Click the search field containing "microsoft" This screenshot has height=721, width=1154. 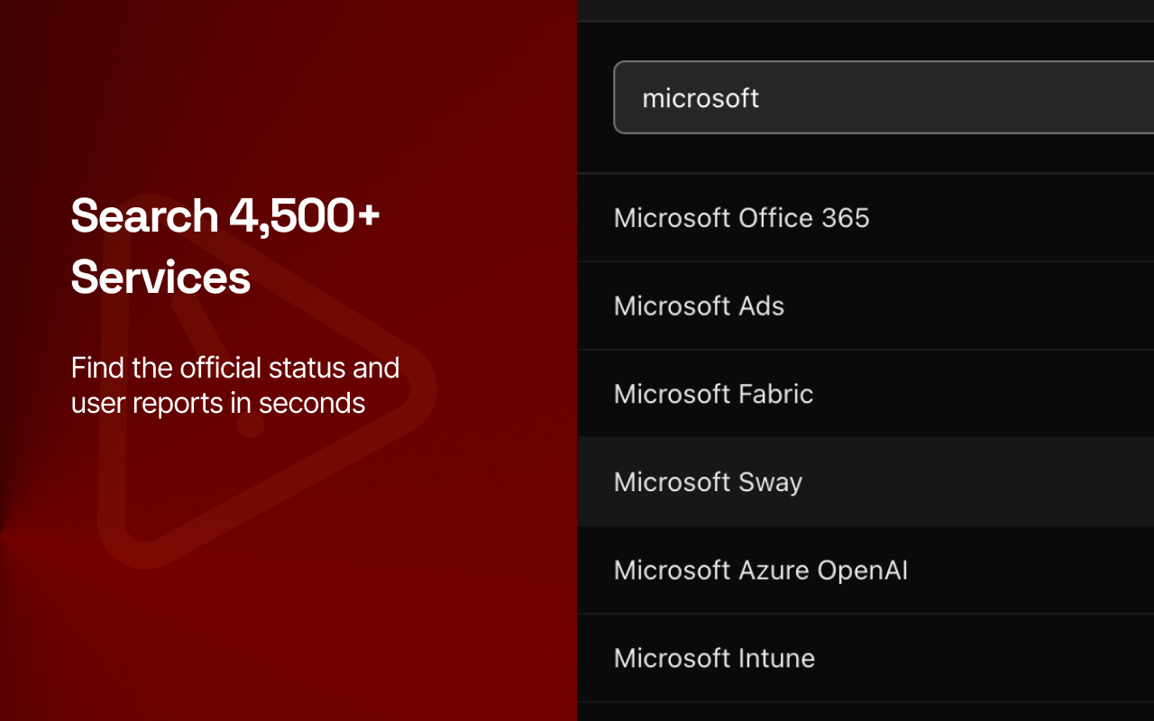pos(884,97)
